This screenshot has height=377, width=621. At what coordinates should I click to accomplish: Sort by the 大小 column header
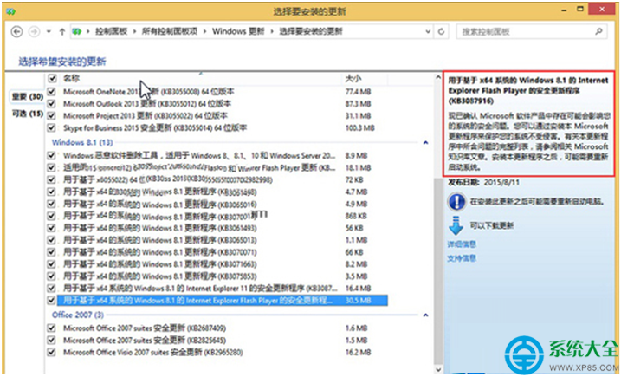tap(353, 78)
